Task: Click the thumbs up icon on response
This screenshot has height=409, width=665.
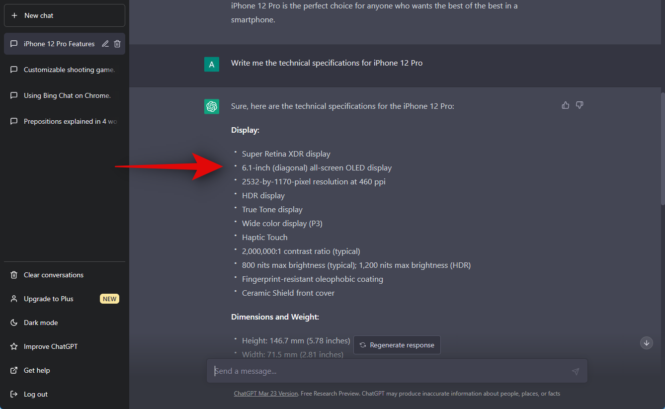Action: click(566, 105)
